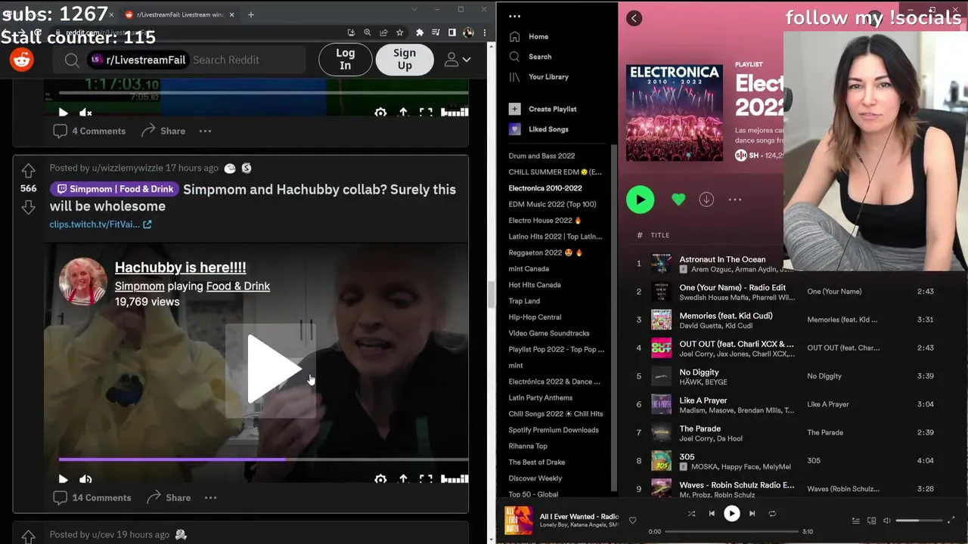Adjust the Spotify volume slider
Screen dimensions: 968x544
(918, 521)
